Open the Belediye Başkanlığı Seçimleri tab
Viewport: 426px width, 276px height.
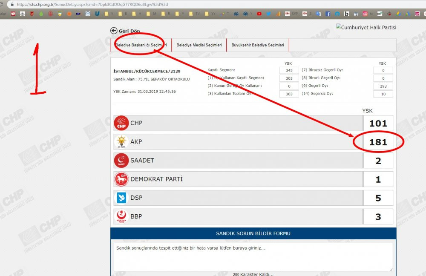[141, 45]
